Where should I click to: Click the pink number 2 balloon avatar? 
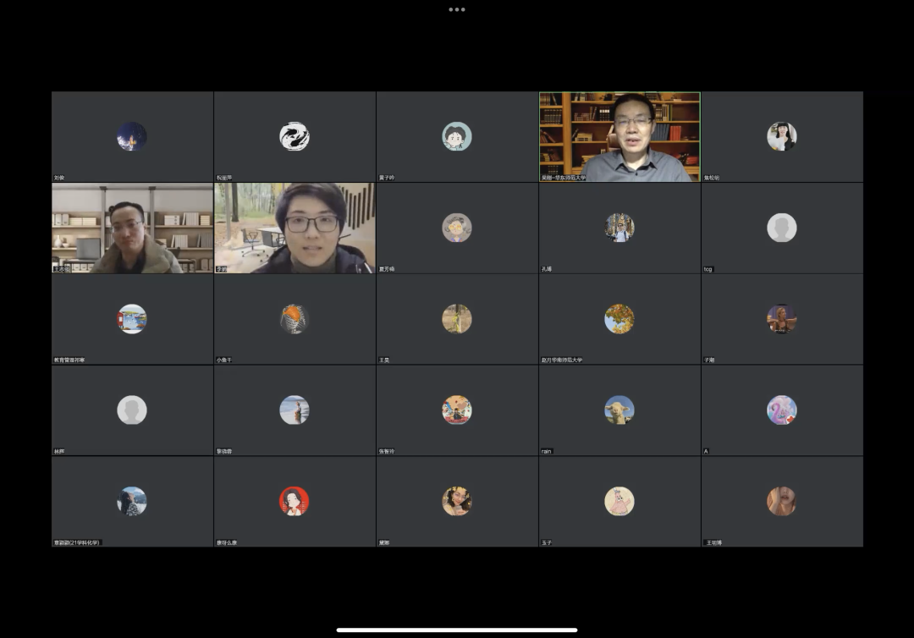[x=782, y=410]
